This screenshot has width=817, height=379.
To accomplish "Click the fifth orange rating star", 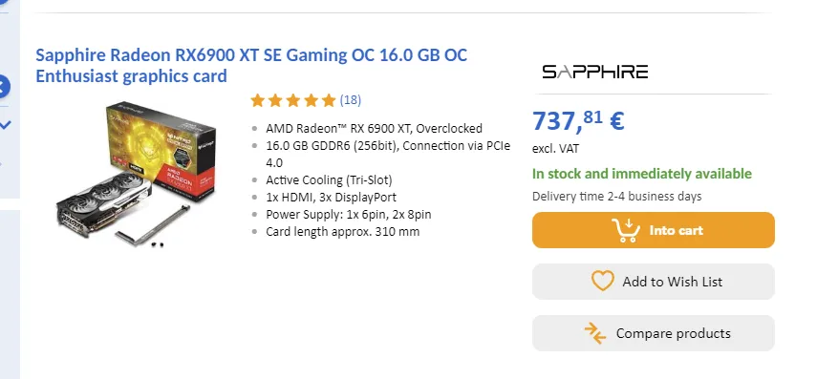I will (329, 100).
